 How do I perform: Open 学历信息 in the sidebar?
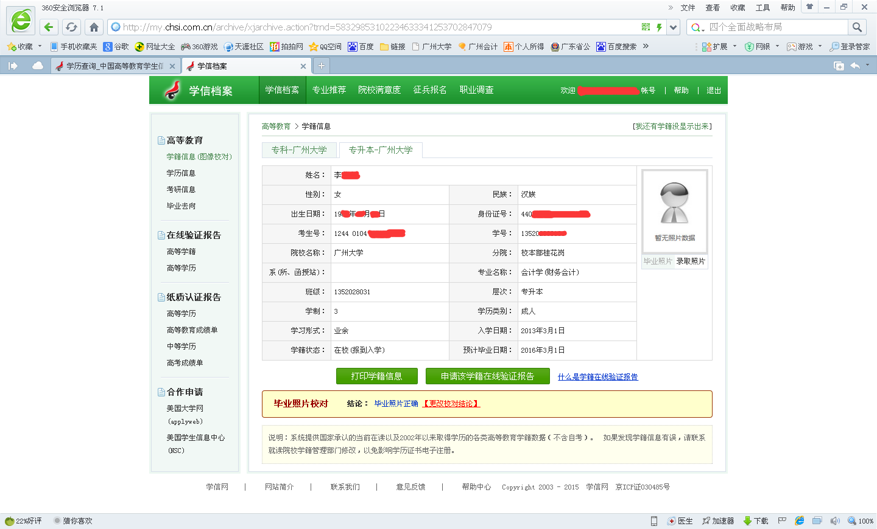point(181,173)
